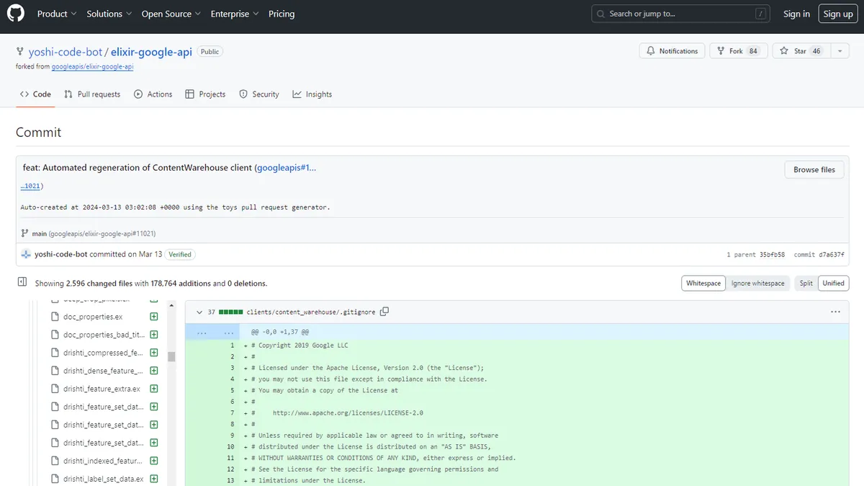Toggle the file tree sidebar icon

pos(22,282)
